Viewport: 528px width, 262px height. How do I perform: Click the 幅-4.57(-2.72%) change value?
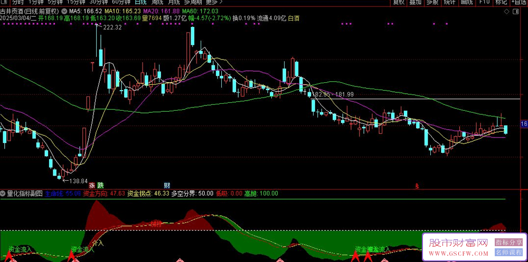coord(209,18)
